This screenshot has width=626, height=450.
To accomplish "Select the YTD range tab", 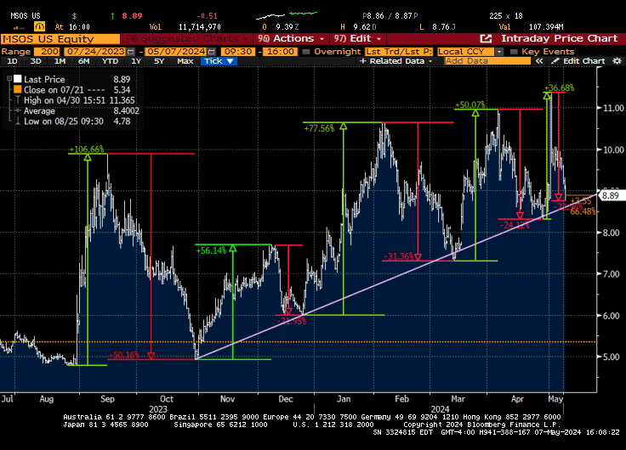I will pos(110,61).
